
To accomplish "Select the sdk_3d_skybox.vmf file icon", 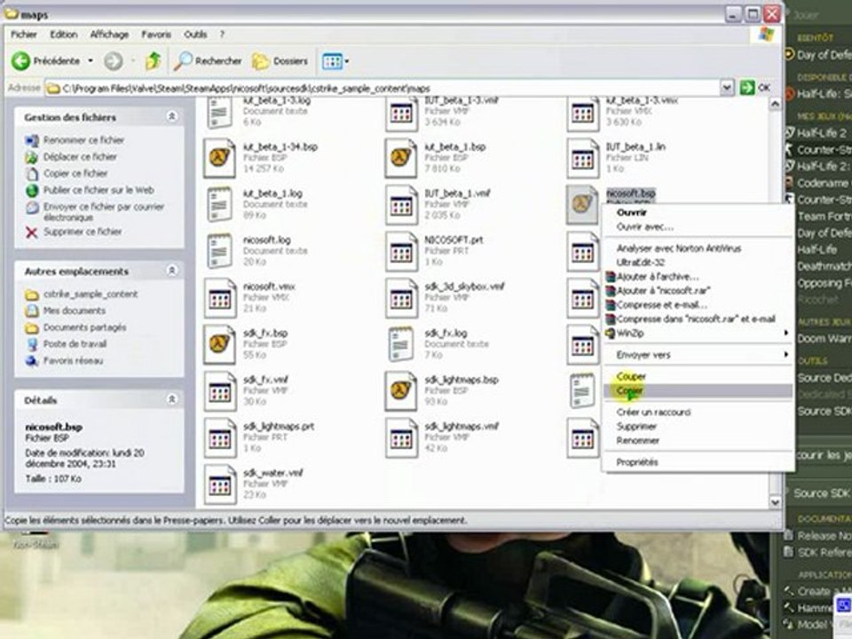I will (400, 298).
